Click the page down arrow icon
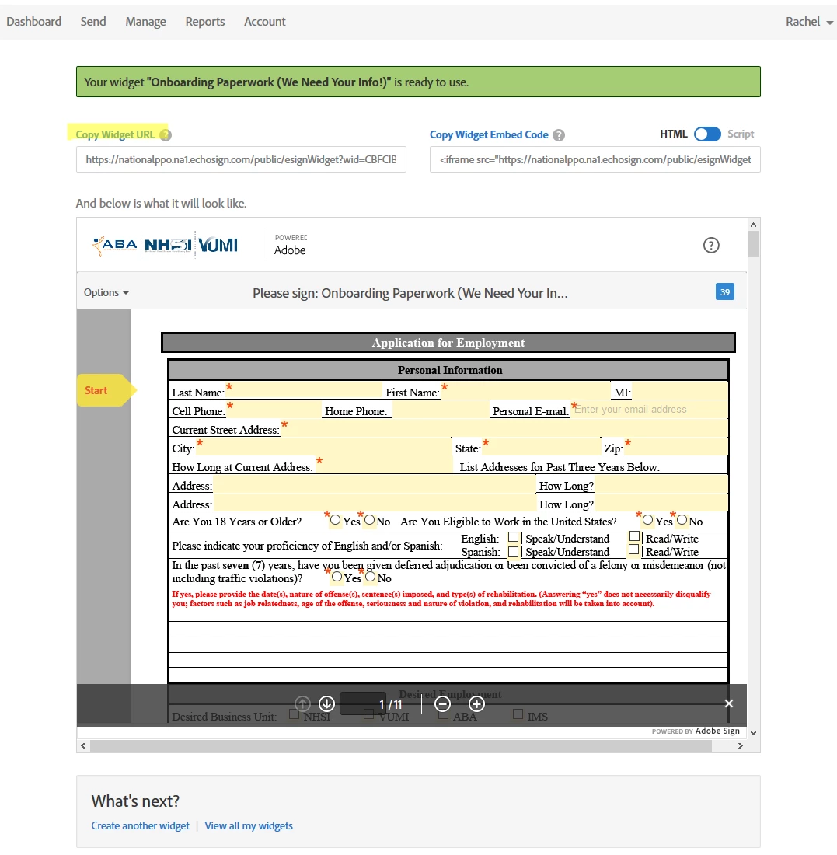Screen dimensions: 837x855 point(326,704)
